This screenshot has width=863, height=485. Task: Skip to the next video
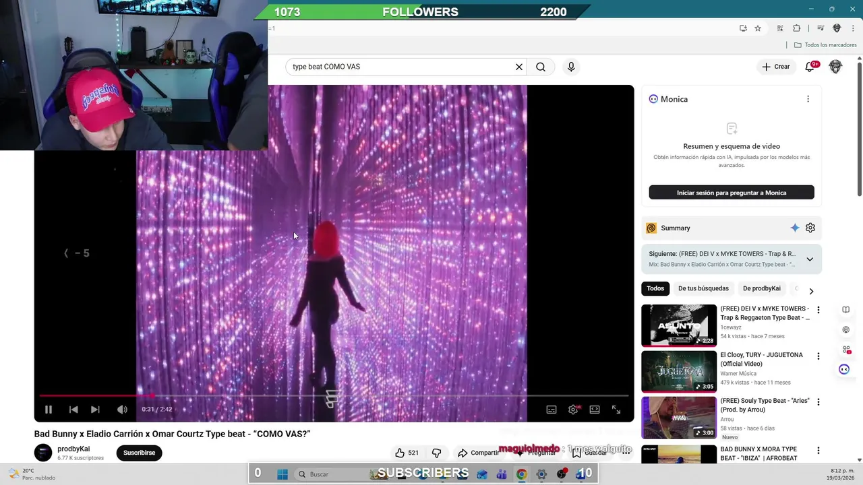coord(95,410)
